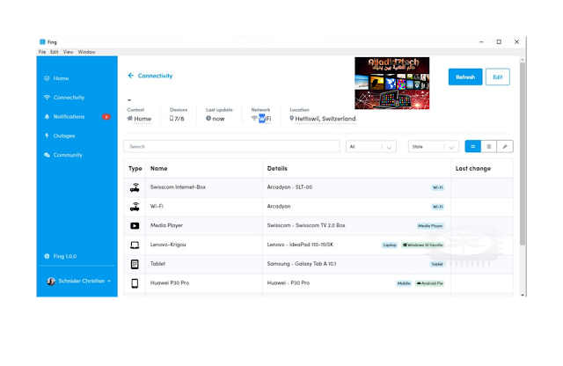Open Outages in the sidebar
Image resolution: width=563 pixels, height=366 pixels.
coord(64,135)
